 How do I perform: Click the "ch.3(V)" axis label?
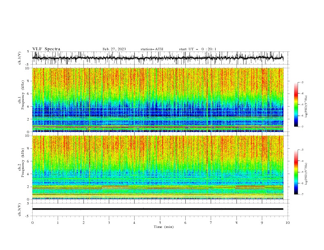coord(20,210)
